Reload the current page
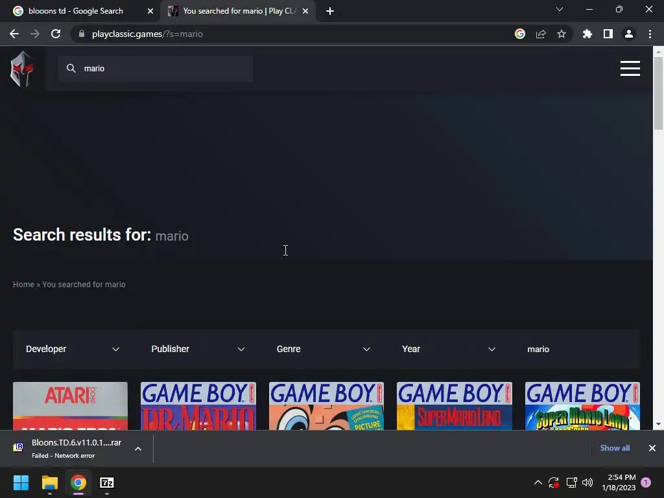Image resolution: width=664 pixels, height=498 pixels. pos(56,34)
